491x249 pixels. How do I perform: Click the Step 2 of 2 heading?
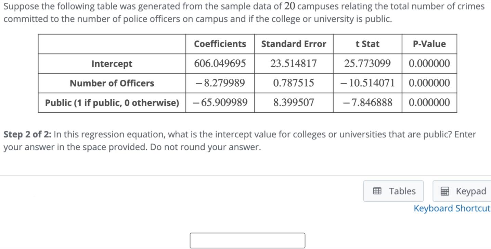27,135
